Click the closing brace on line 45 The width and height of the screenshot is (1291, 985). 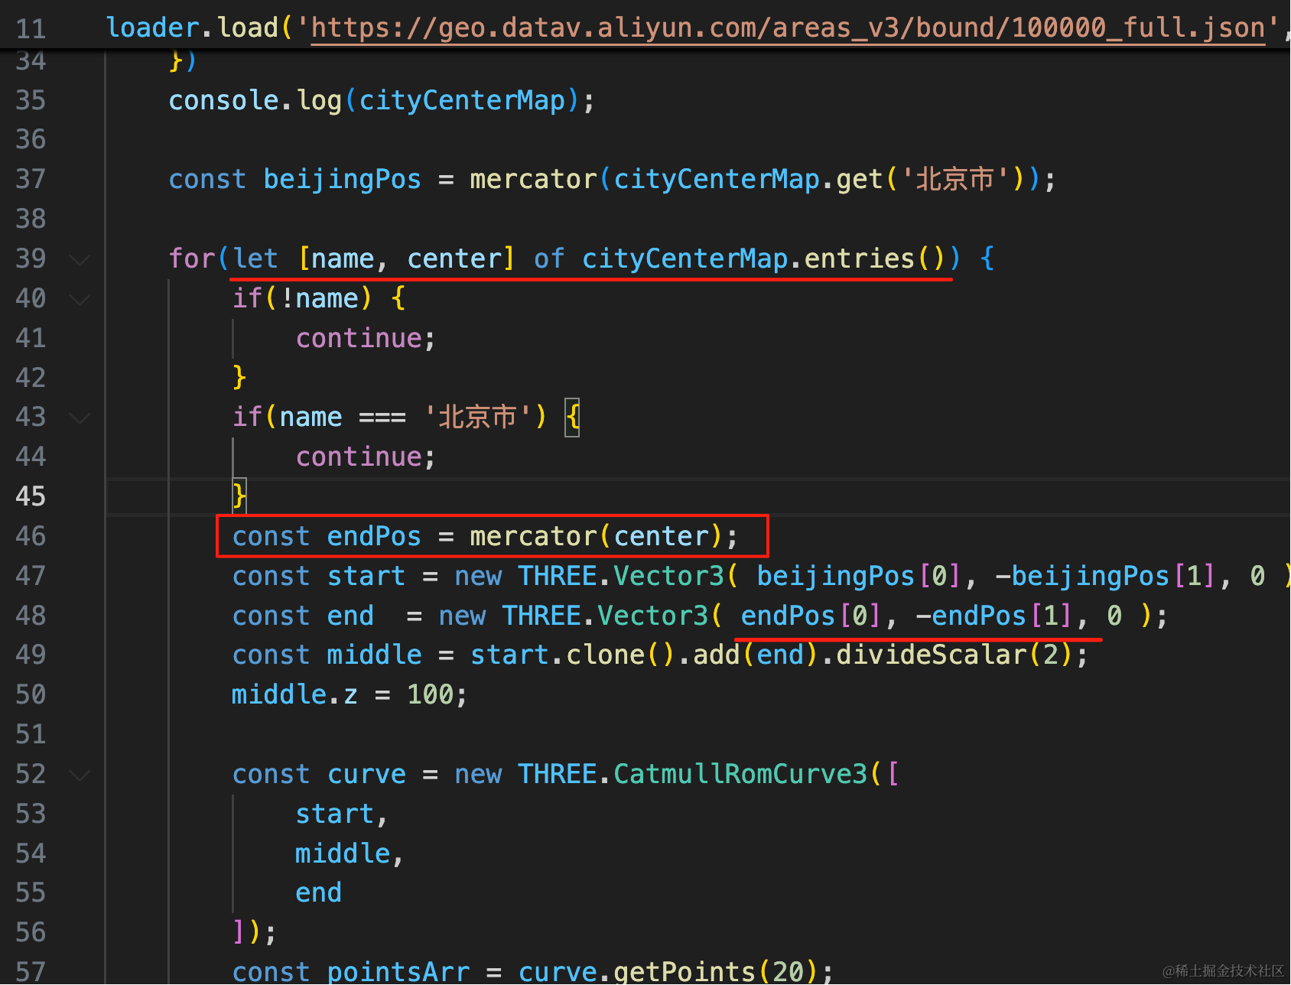pyautogui.click(x=239, y=496)
